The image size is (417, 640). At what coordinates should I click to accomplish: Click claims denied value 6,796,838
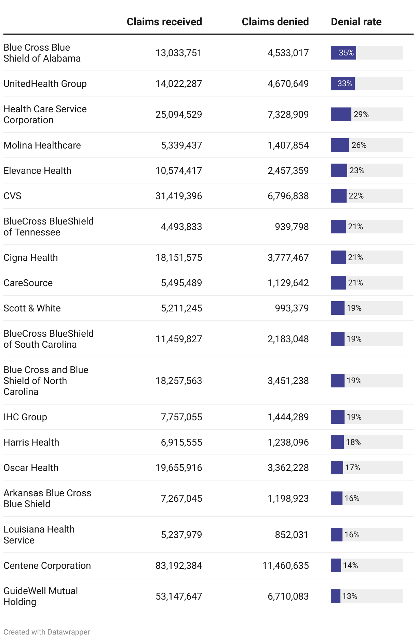point(288,196)
